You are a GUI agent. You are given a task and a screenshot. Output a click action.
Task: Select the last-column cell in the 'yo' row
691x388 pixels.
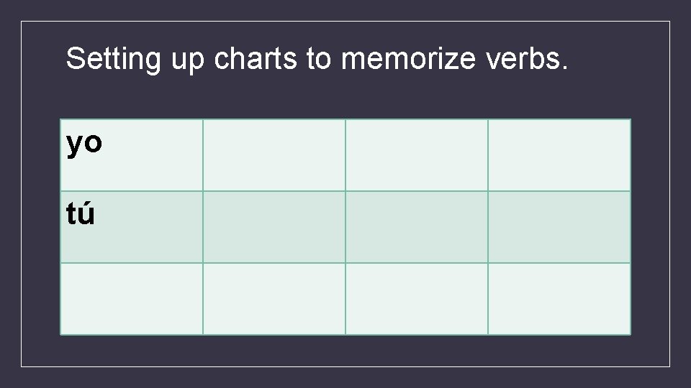pyautogui.click(x=559, y=155)
